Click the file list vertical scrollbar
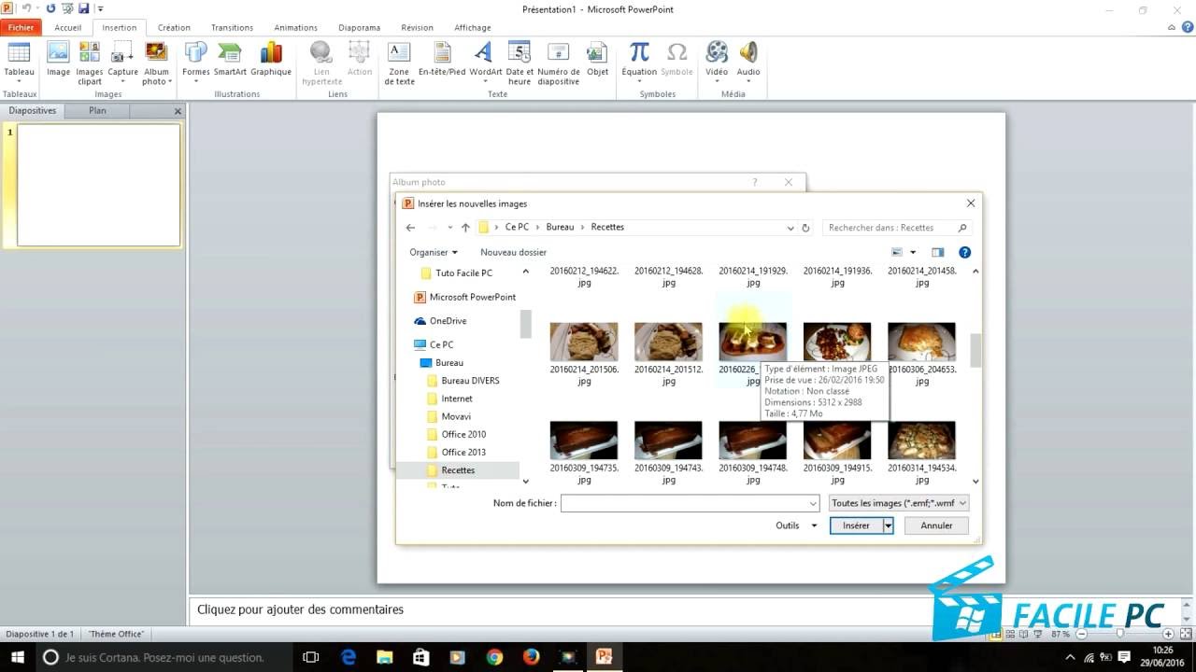 click(976, 351)
